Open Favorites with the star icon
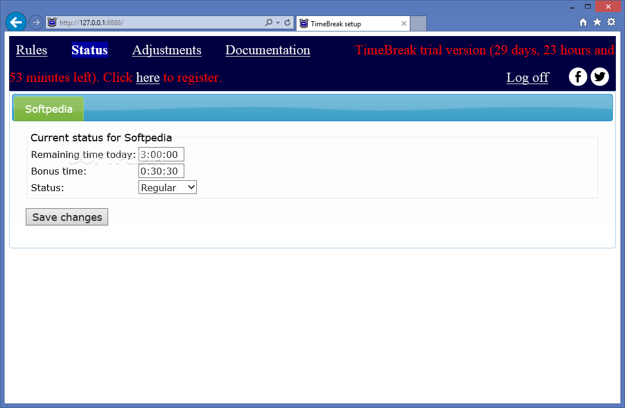This screenshot has width=625, height=408. point(597,22)
